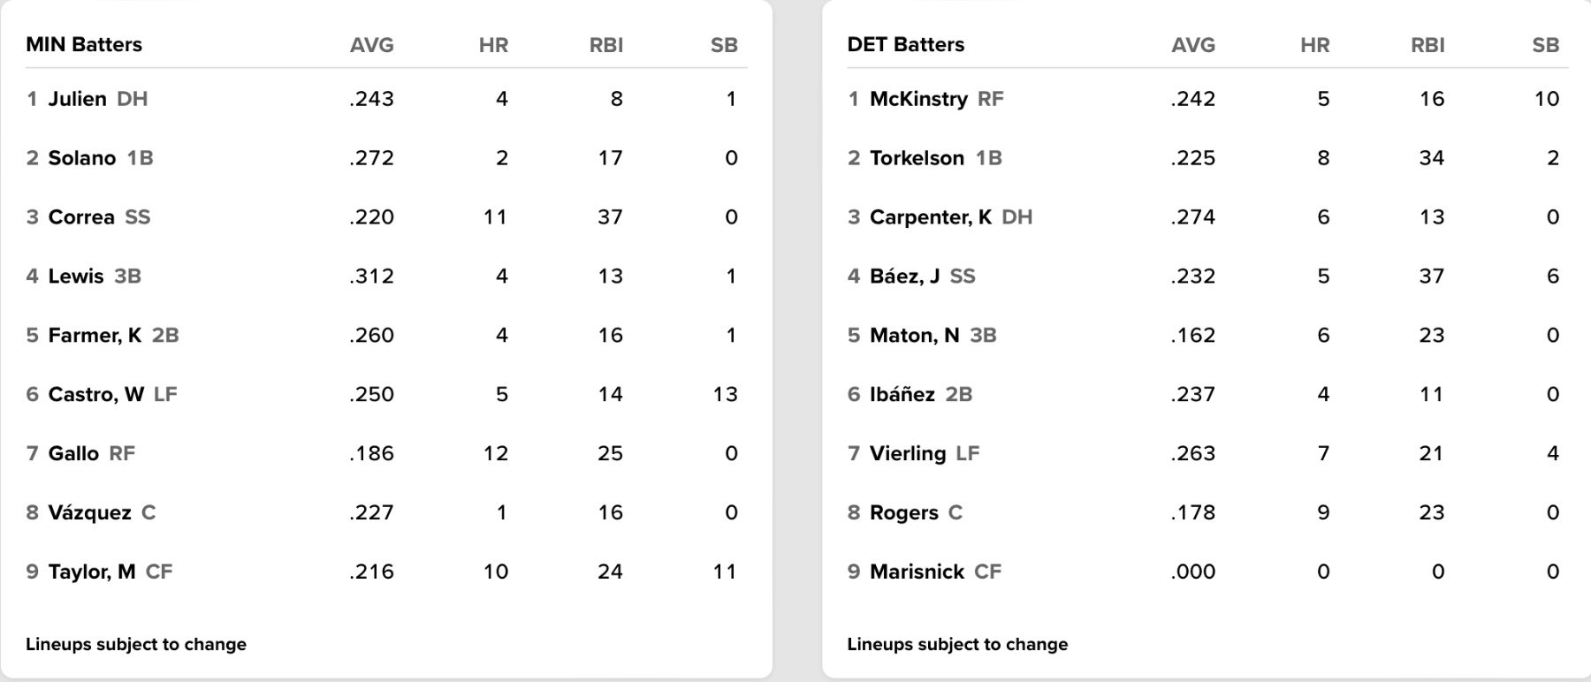Screen dimensions: 1591x682
Task: Click the DET Batters table heading
Action: pos(905,45)
